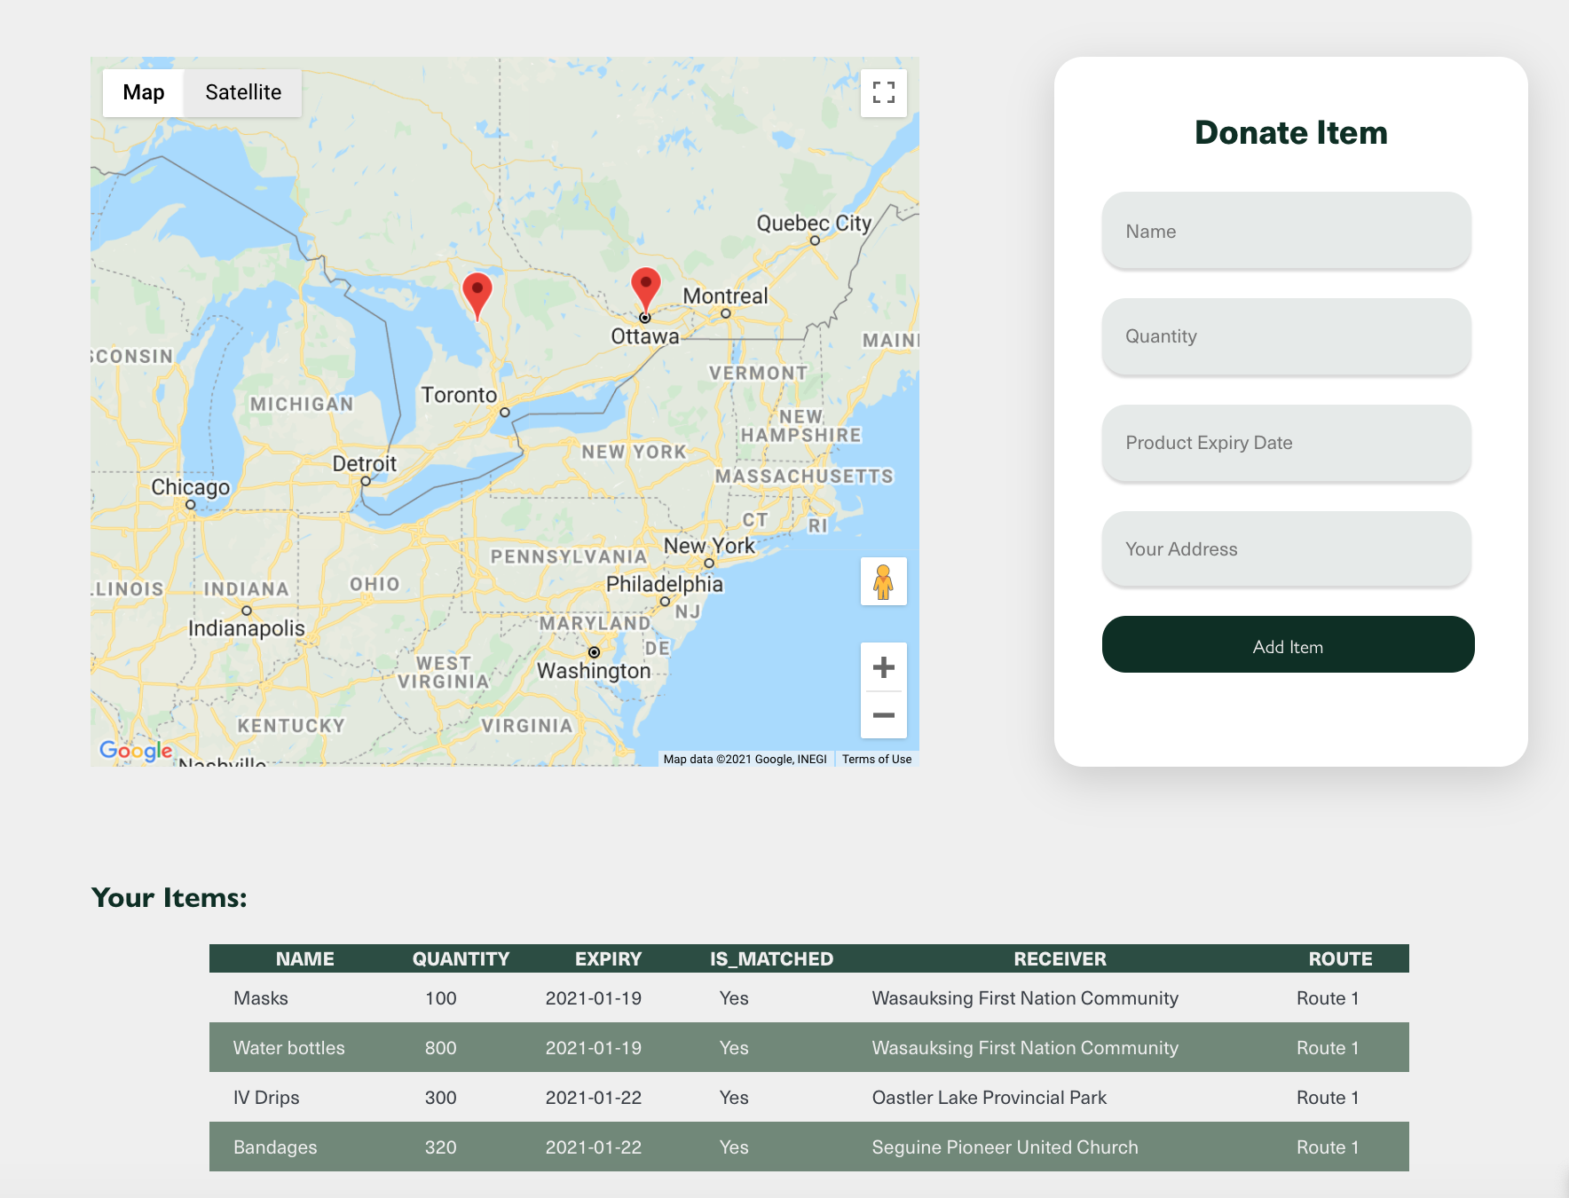This screenshot has width=1569, height=1198.
Task: Click the Indianapolis label on map
Action: point(247,628)
